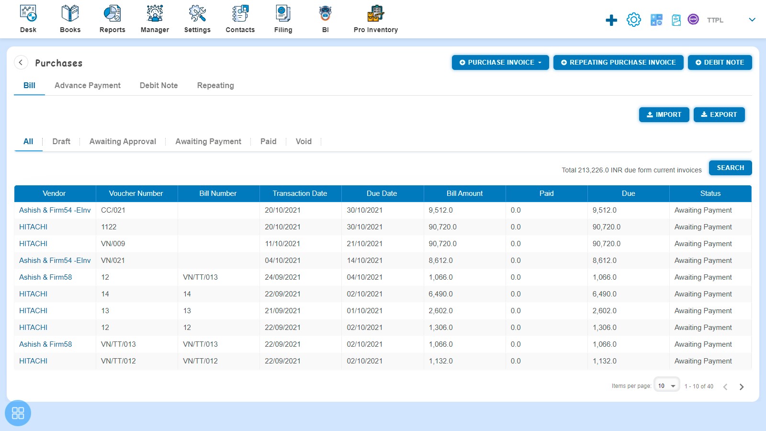Select the Bill tab

(x=29, y=85)
